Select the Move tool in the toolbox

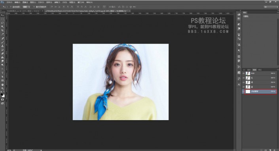(2, 15)
